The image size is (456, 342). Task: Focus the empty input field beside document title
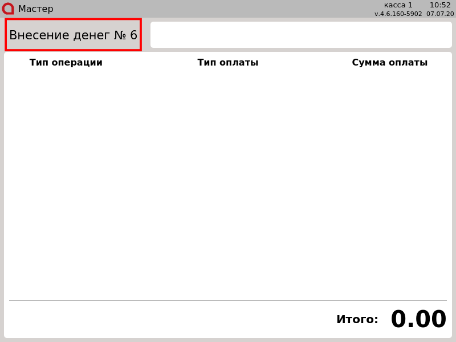[301, 35]
